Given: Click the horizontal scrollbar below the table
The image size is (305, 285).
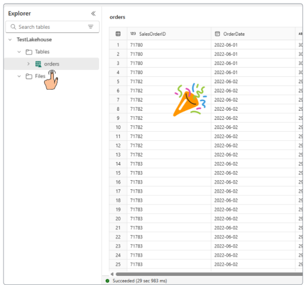Looking at the screenshot, I should point(206,274).
